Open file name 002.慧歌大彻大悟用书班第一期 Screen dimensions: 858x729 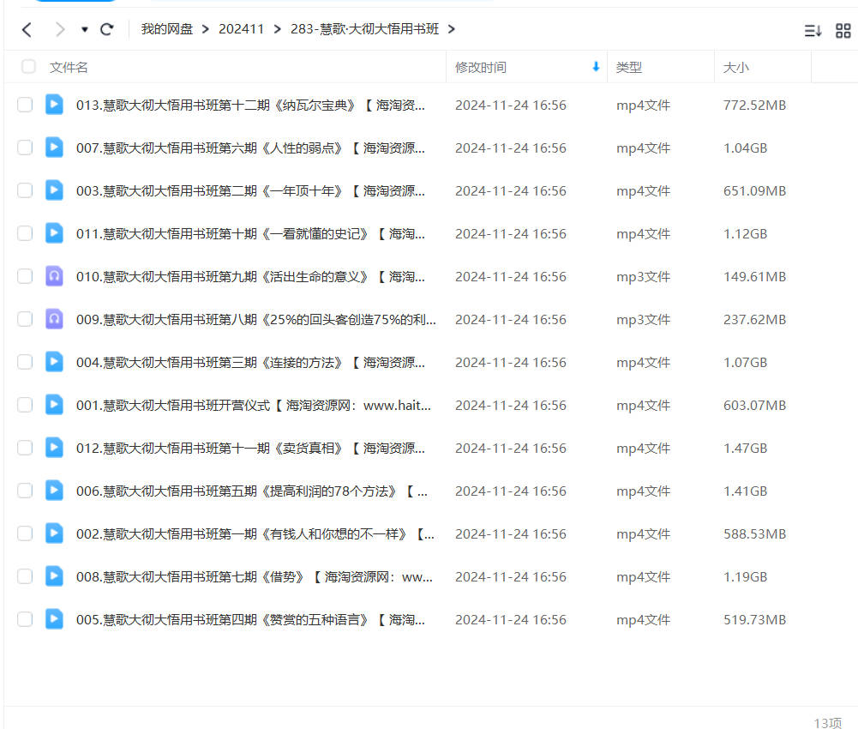[x=255, y=534]
